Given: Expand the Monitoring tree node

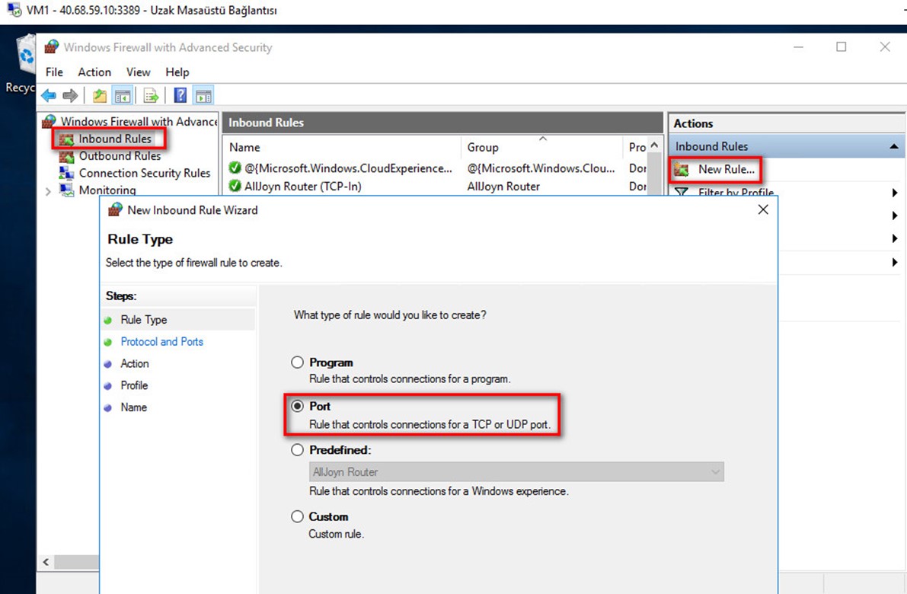Looking at the screenshot, I should pos(48,191).
